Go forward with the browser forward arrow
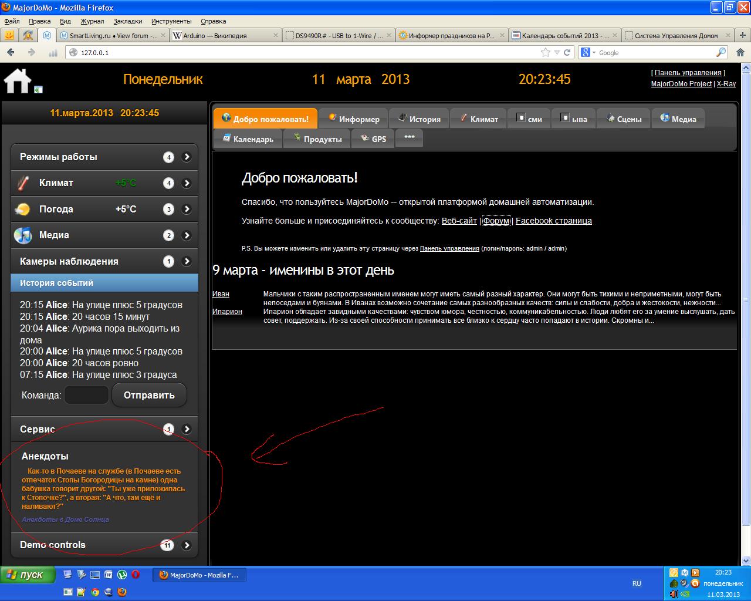Viewport: 751px width, 601px height. 32,53
